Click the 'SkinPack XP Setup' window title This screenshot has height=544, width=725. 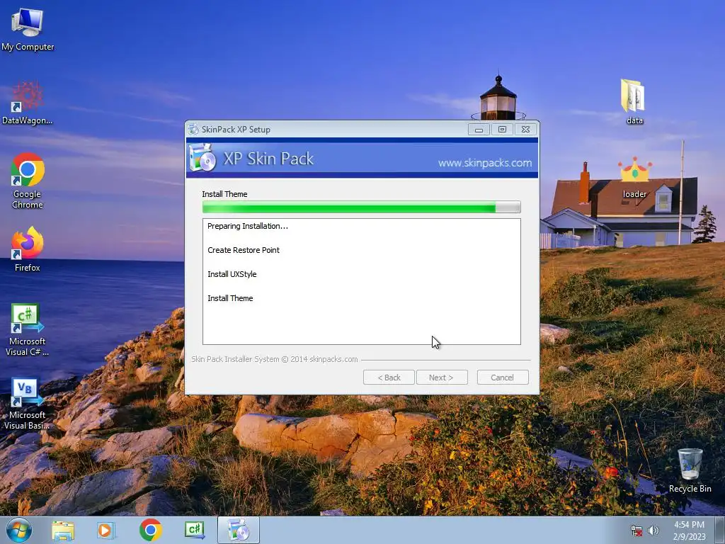click(236, 130)
